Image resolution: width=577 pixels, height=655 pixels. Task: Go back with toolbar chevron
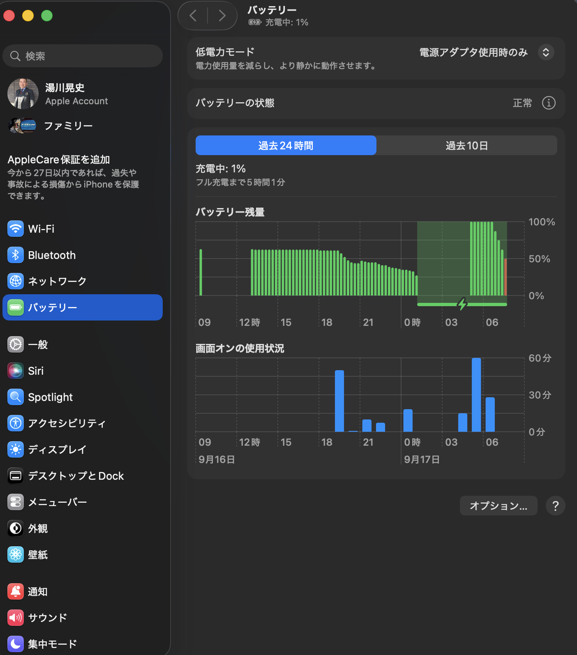(x=193, y=16)
